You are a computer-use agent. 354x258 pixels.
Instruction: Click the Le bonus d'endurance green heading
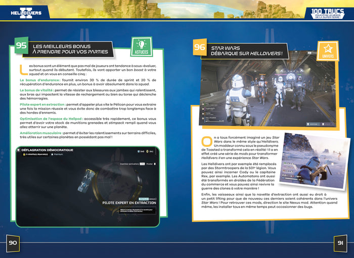point(38,80)
